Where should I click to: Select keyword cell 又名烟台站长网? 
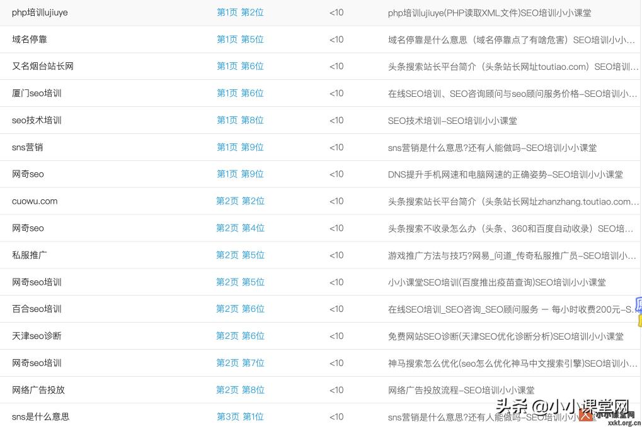click(x=43, y=66)
